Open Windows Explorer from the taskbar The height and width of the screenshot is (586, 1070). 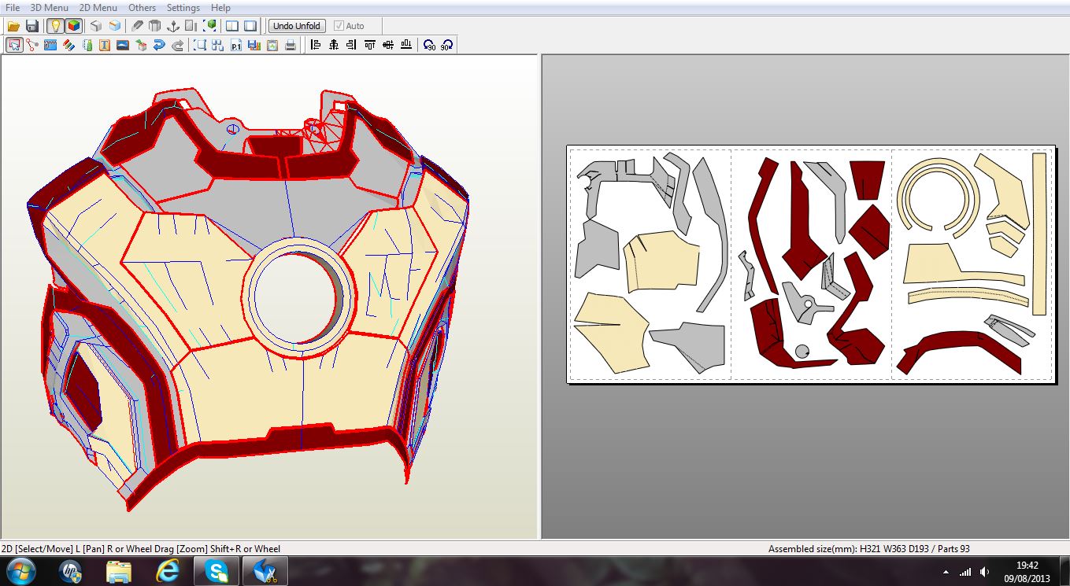point(119,571)
